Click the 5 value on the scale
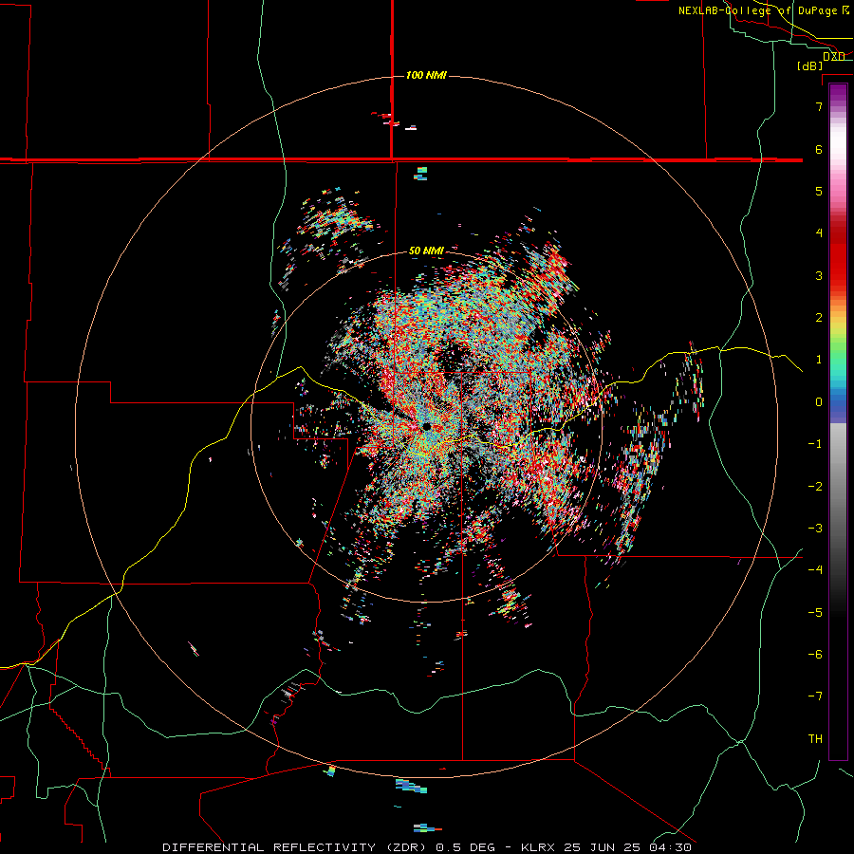This screenshot has height=854, width=854. [819, 191]
